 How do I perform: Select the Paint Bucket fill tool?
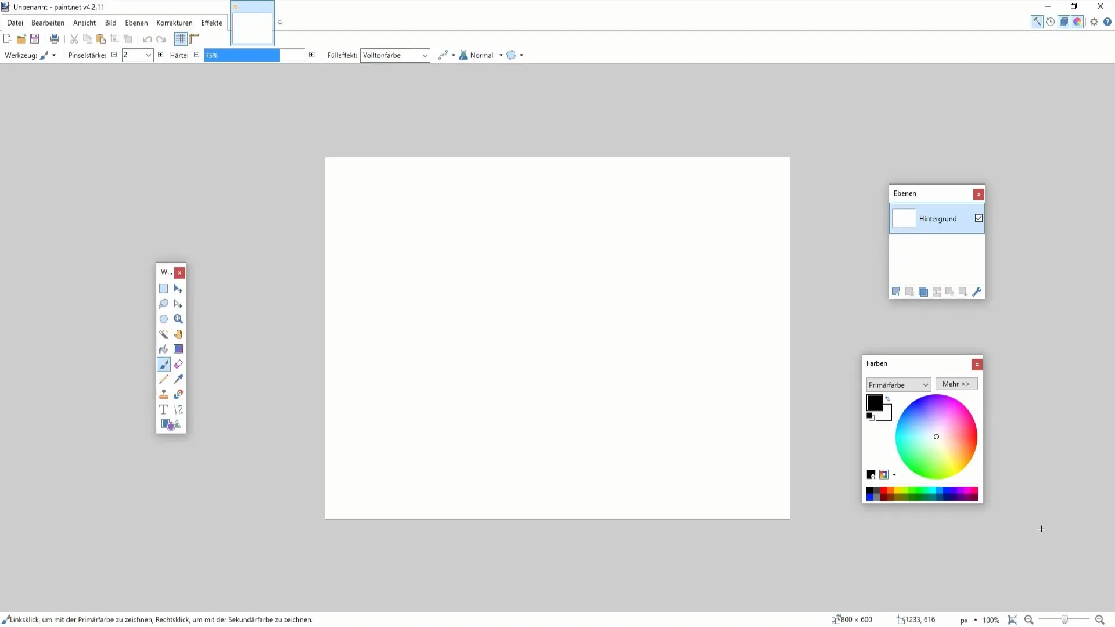tap(164, 349)
